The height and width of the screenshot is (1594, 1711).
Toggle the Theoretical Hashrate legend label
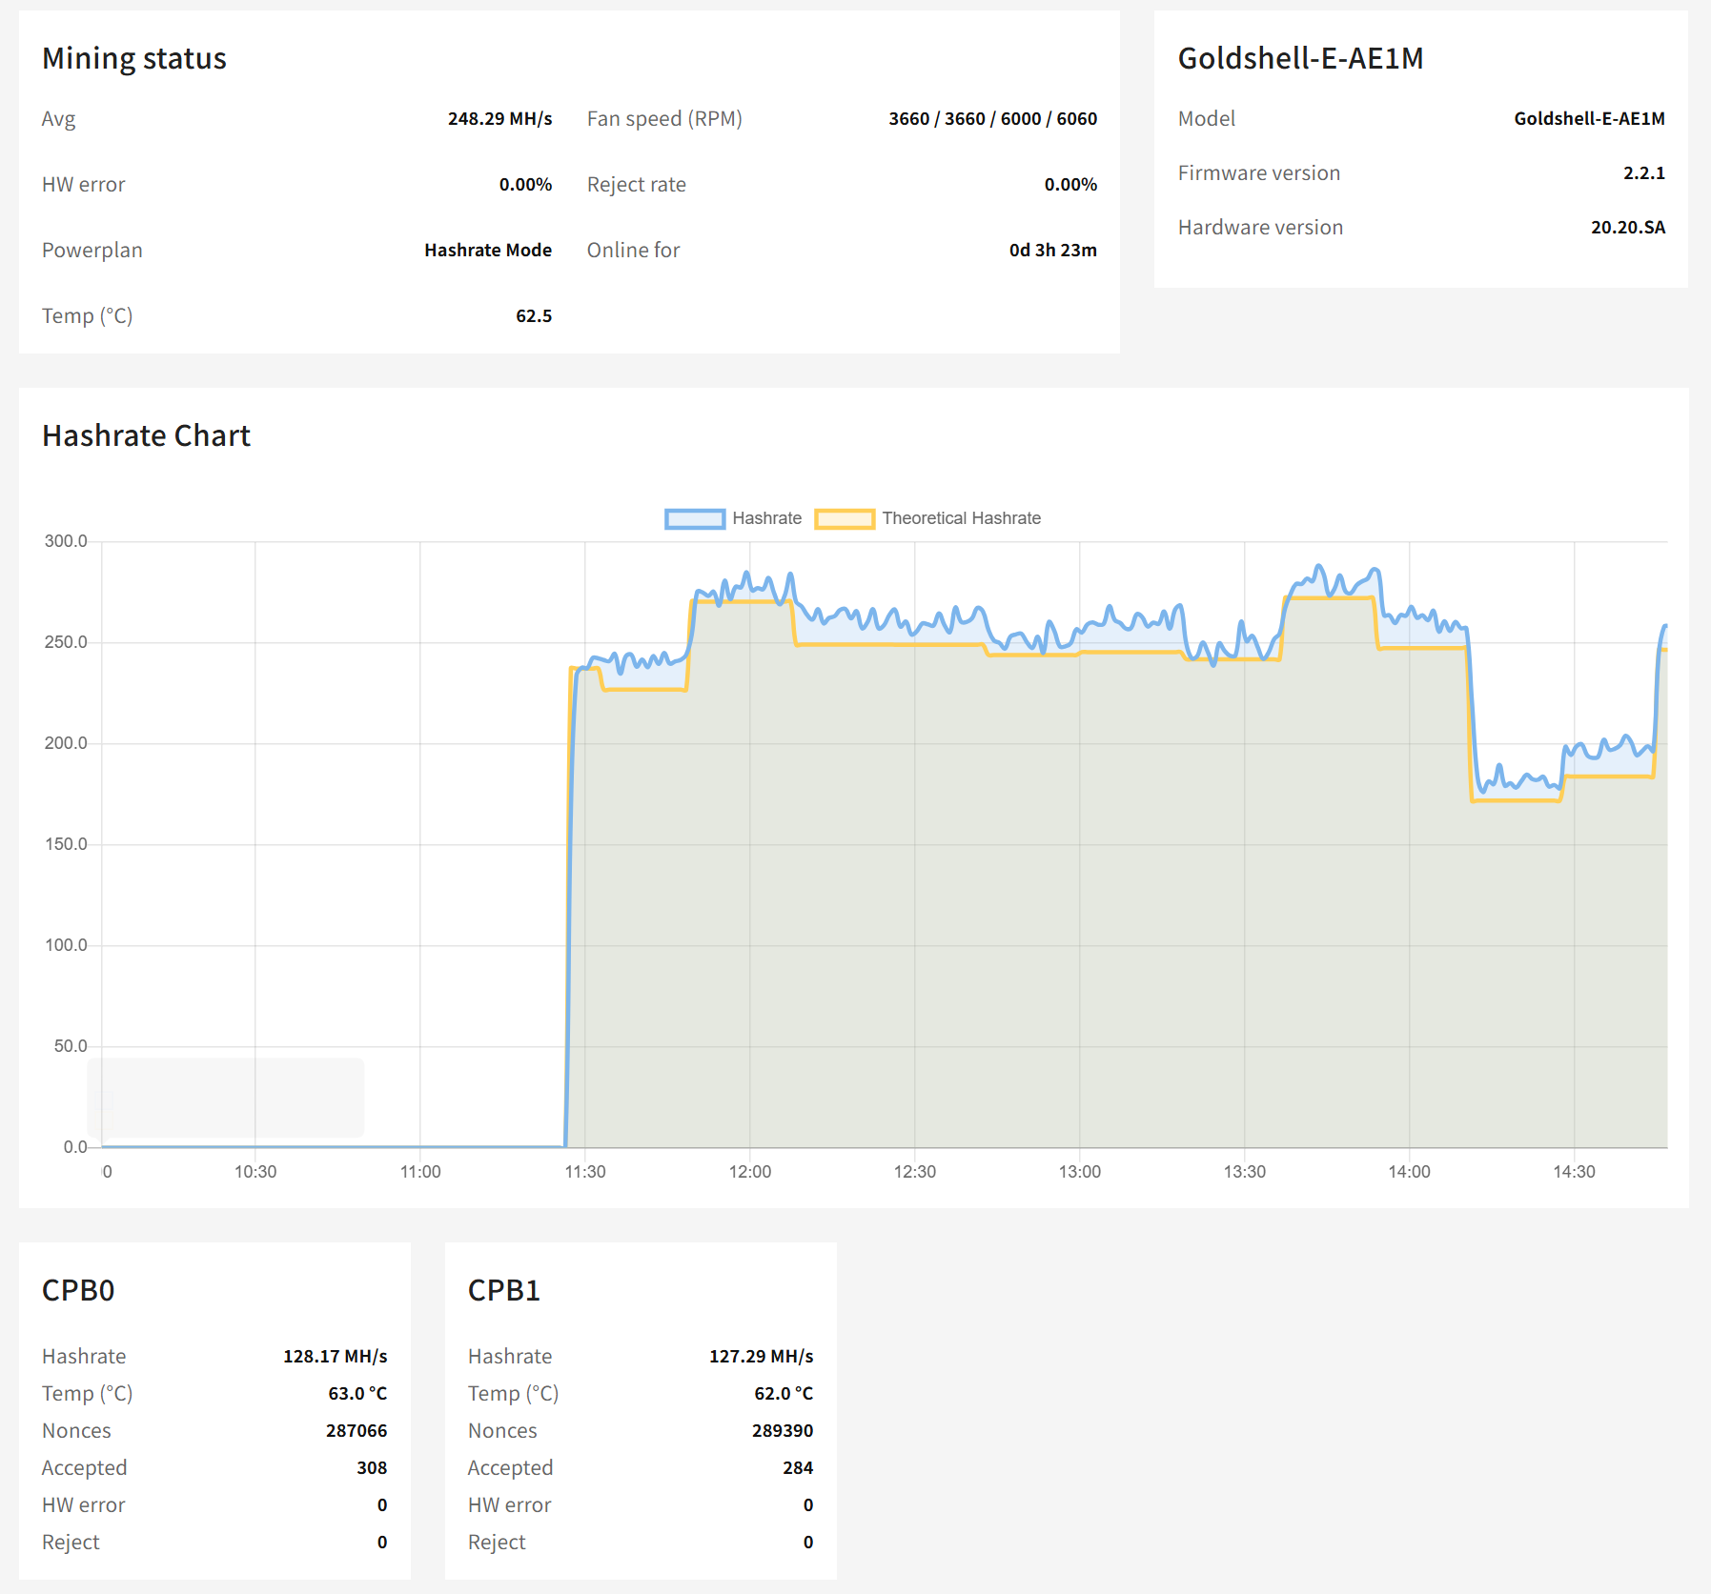click(x=961, y=518)
